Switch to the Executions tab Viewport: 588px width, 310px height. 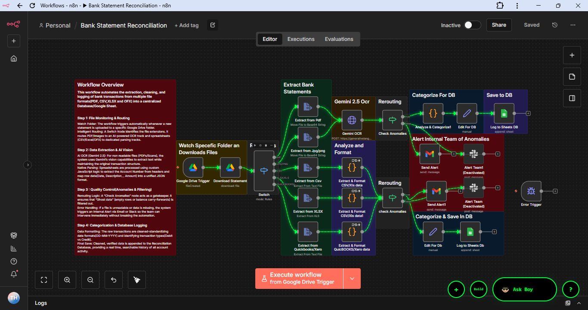pos(301,39)
